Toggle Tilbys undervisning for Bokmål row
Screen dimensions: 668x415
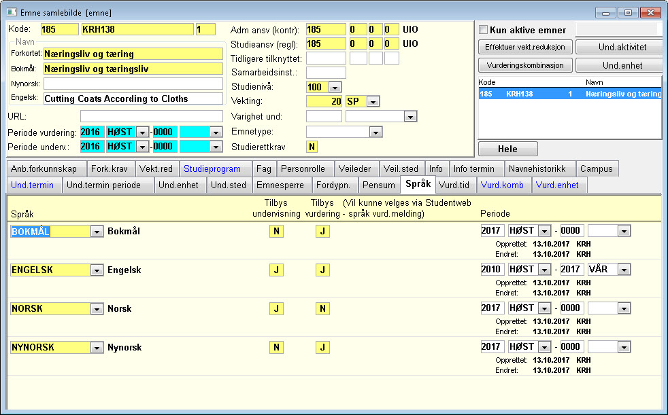276,232
